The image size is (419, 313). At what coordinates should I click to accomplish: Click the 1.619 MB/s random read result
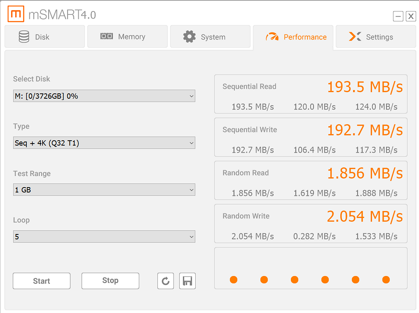tap(315, 193)
